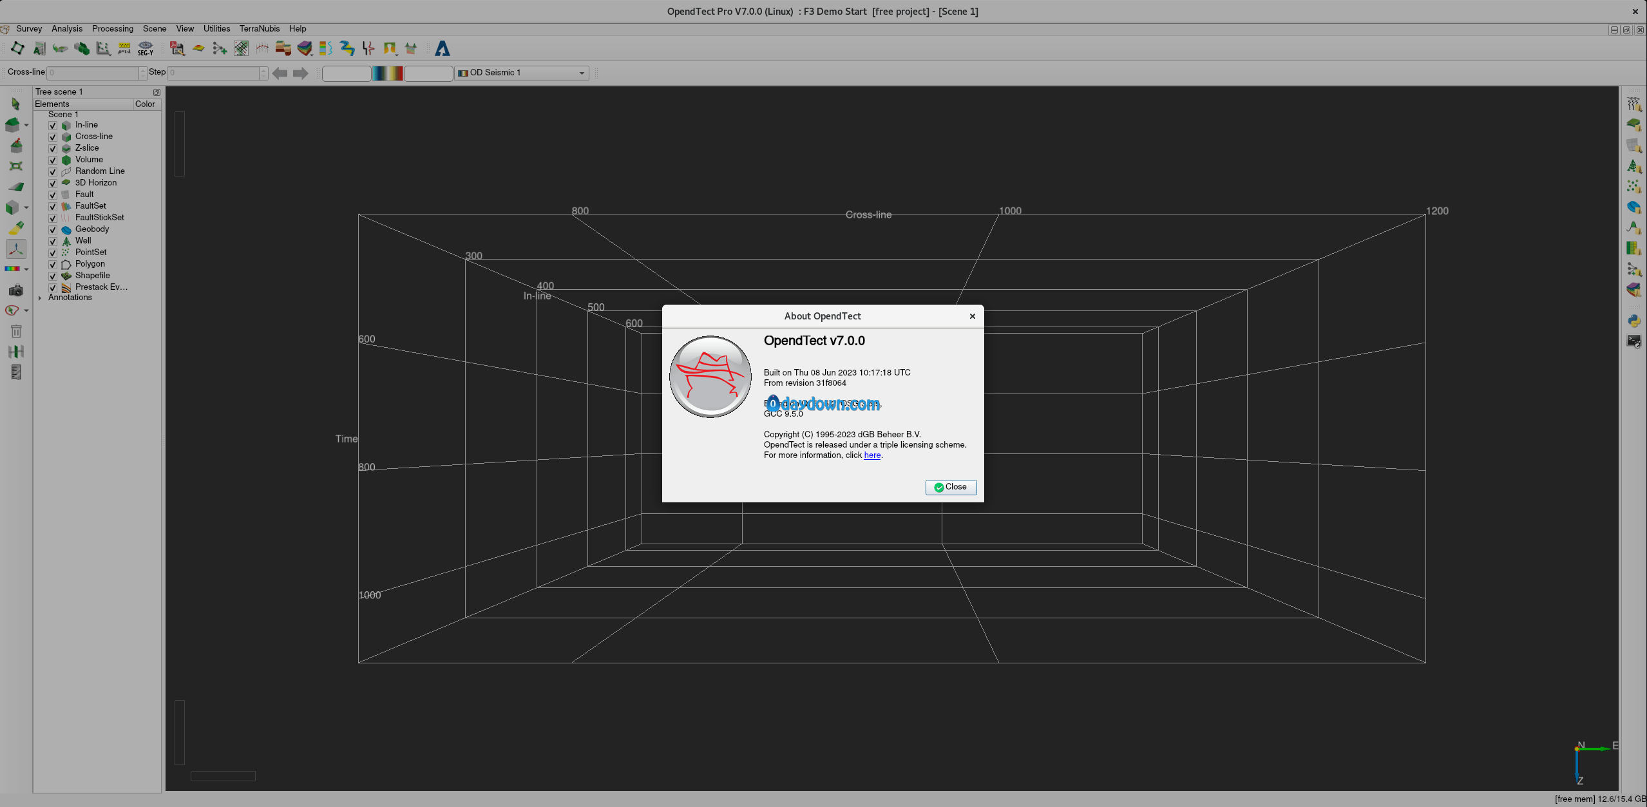Image resolution: width=1647 pixels, height=807 pixels.
Task: Click the Step value input field
Action: point(214,73)
